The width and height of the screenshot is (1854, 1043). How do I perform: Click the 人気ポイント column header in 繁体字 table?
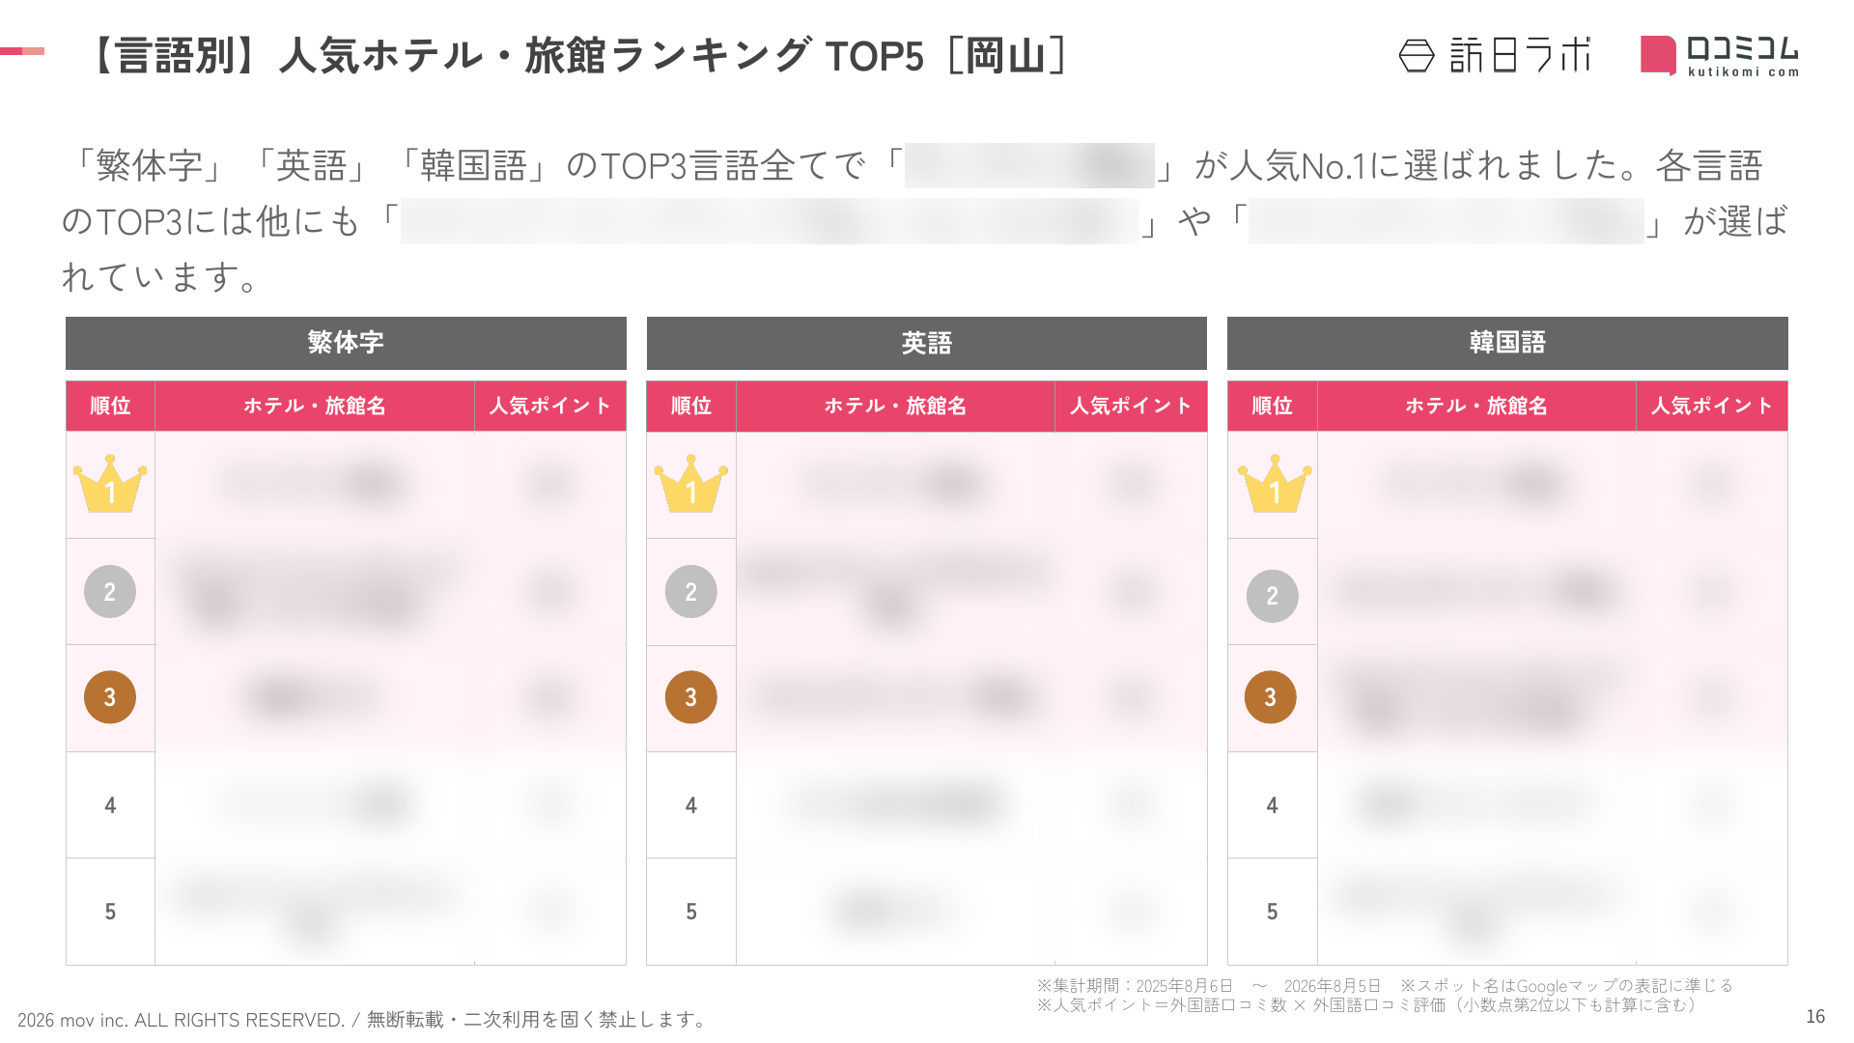[x=550, y=406]
